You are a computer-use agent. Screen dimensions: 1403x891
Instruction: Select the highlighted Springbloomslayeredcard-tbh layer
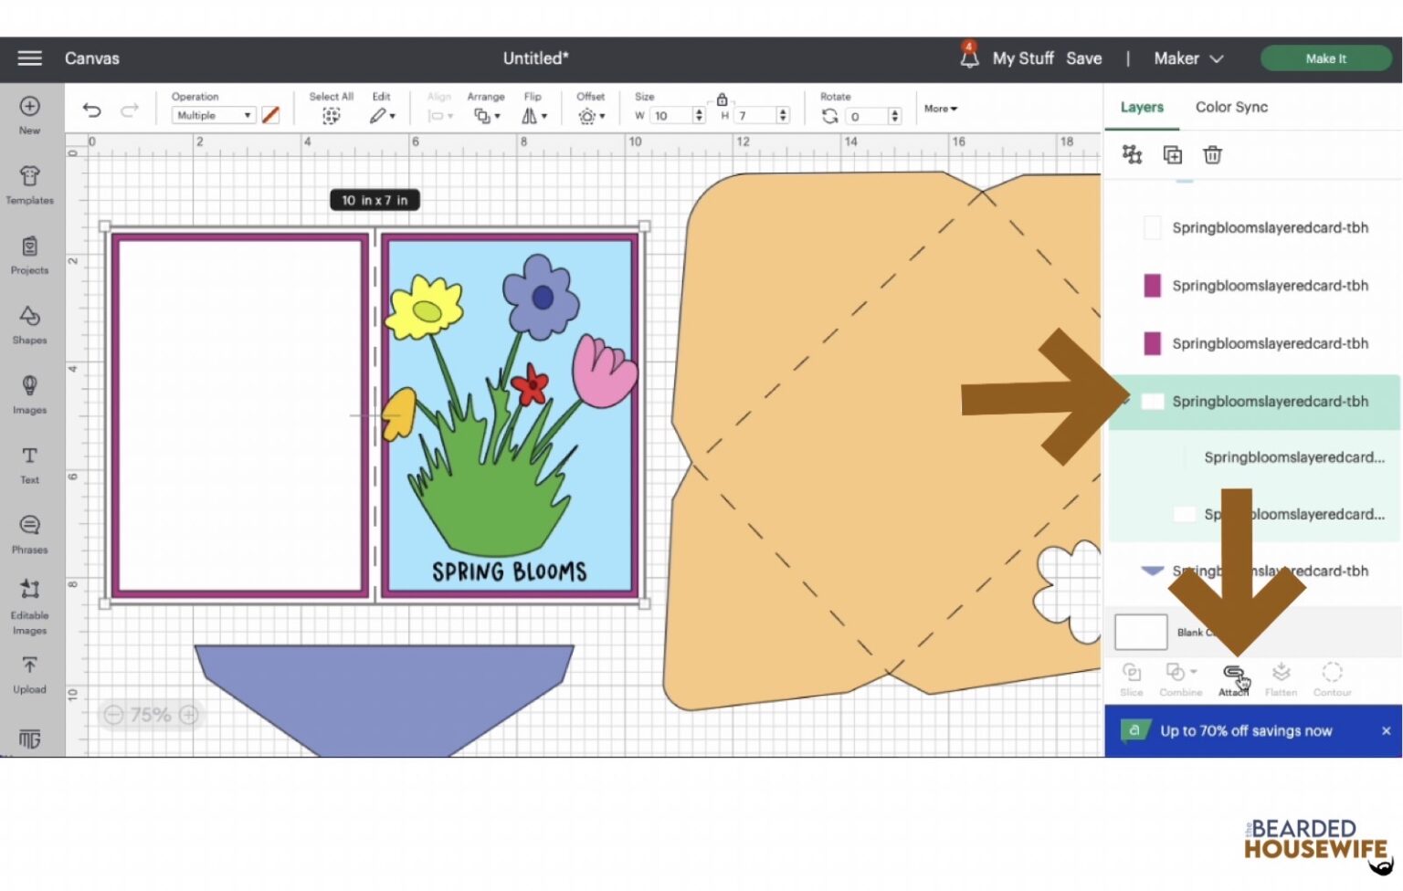pyautogui.click(x=1270, y=402)
